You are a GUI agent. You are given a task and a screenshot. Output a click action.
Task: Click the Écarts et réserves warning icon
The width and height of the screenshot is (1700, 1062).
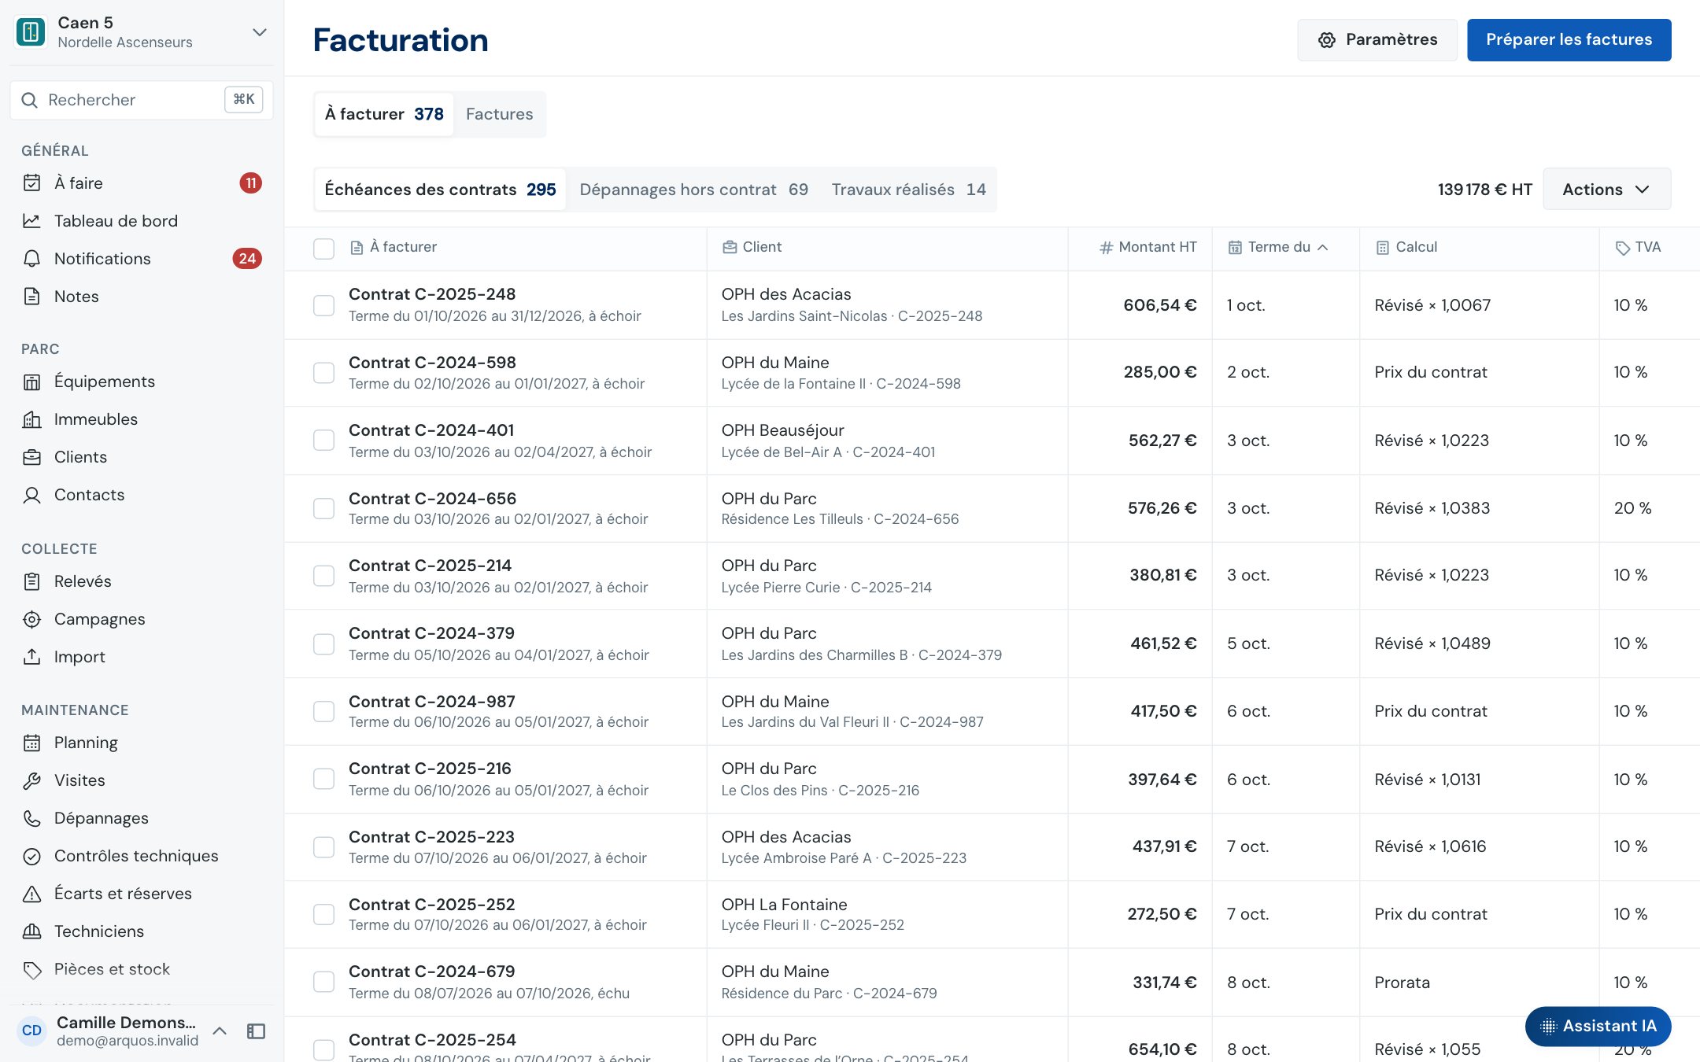(31, 894)
